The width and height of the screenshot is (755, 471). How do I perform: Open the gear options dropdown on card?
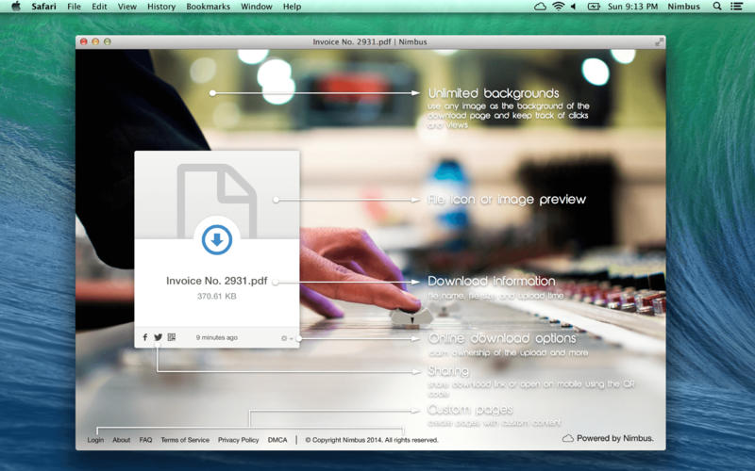coord(287,338)
